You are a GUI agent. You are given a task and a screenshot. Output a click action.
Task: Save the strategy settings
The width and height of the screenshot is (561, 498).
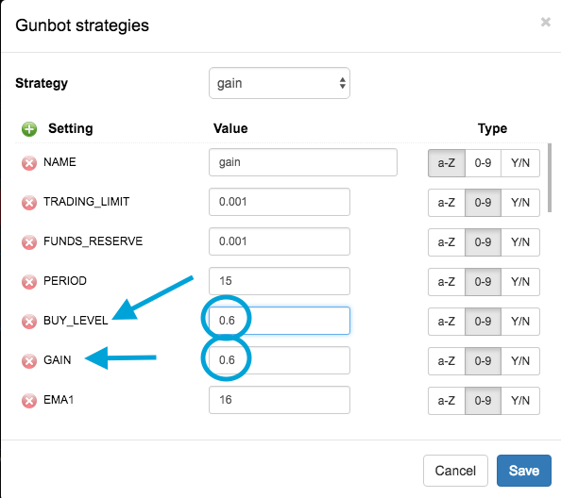[x=524, y=471]
